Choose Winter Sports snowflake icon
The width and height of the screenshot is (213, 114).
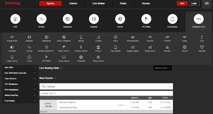(x=98, y=57)
